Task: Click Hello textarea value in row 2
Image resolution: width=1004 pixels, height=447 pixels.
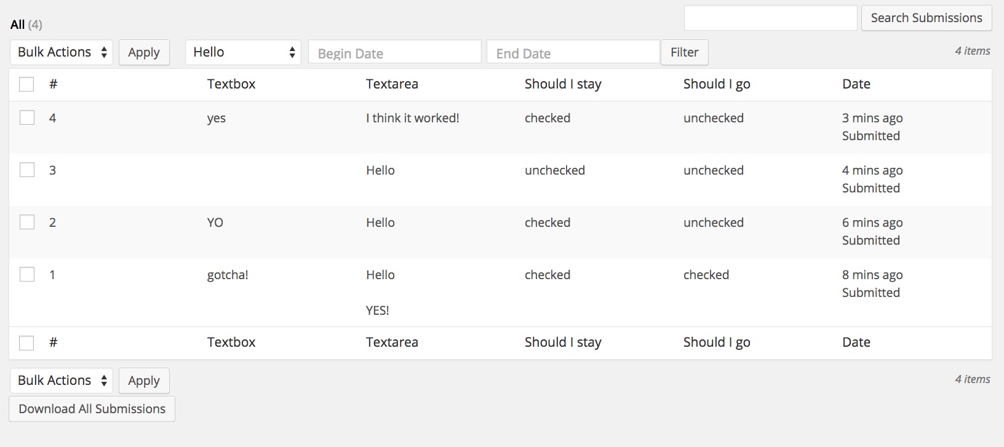Action: coord(380,223)
